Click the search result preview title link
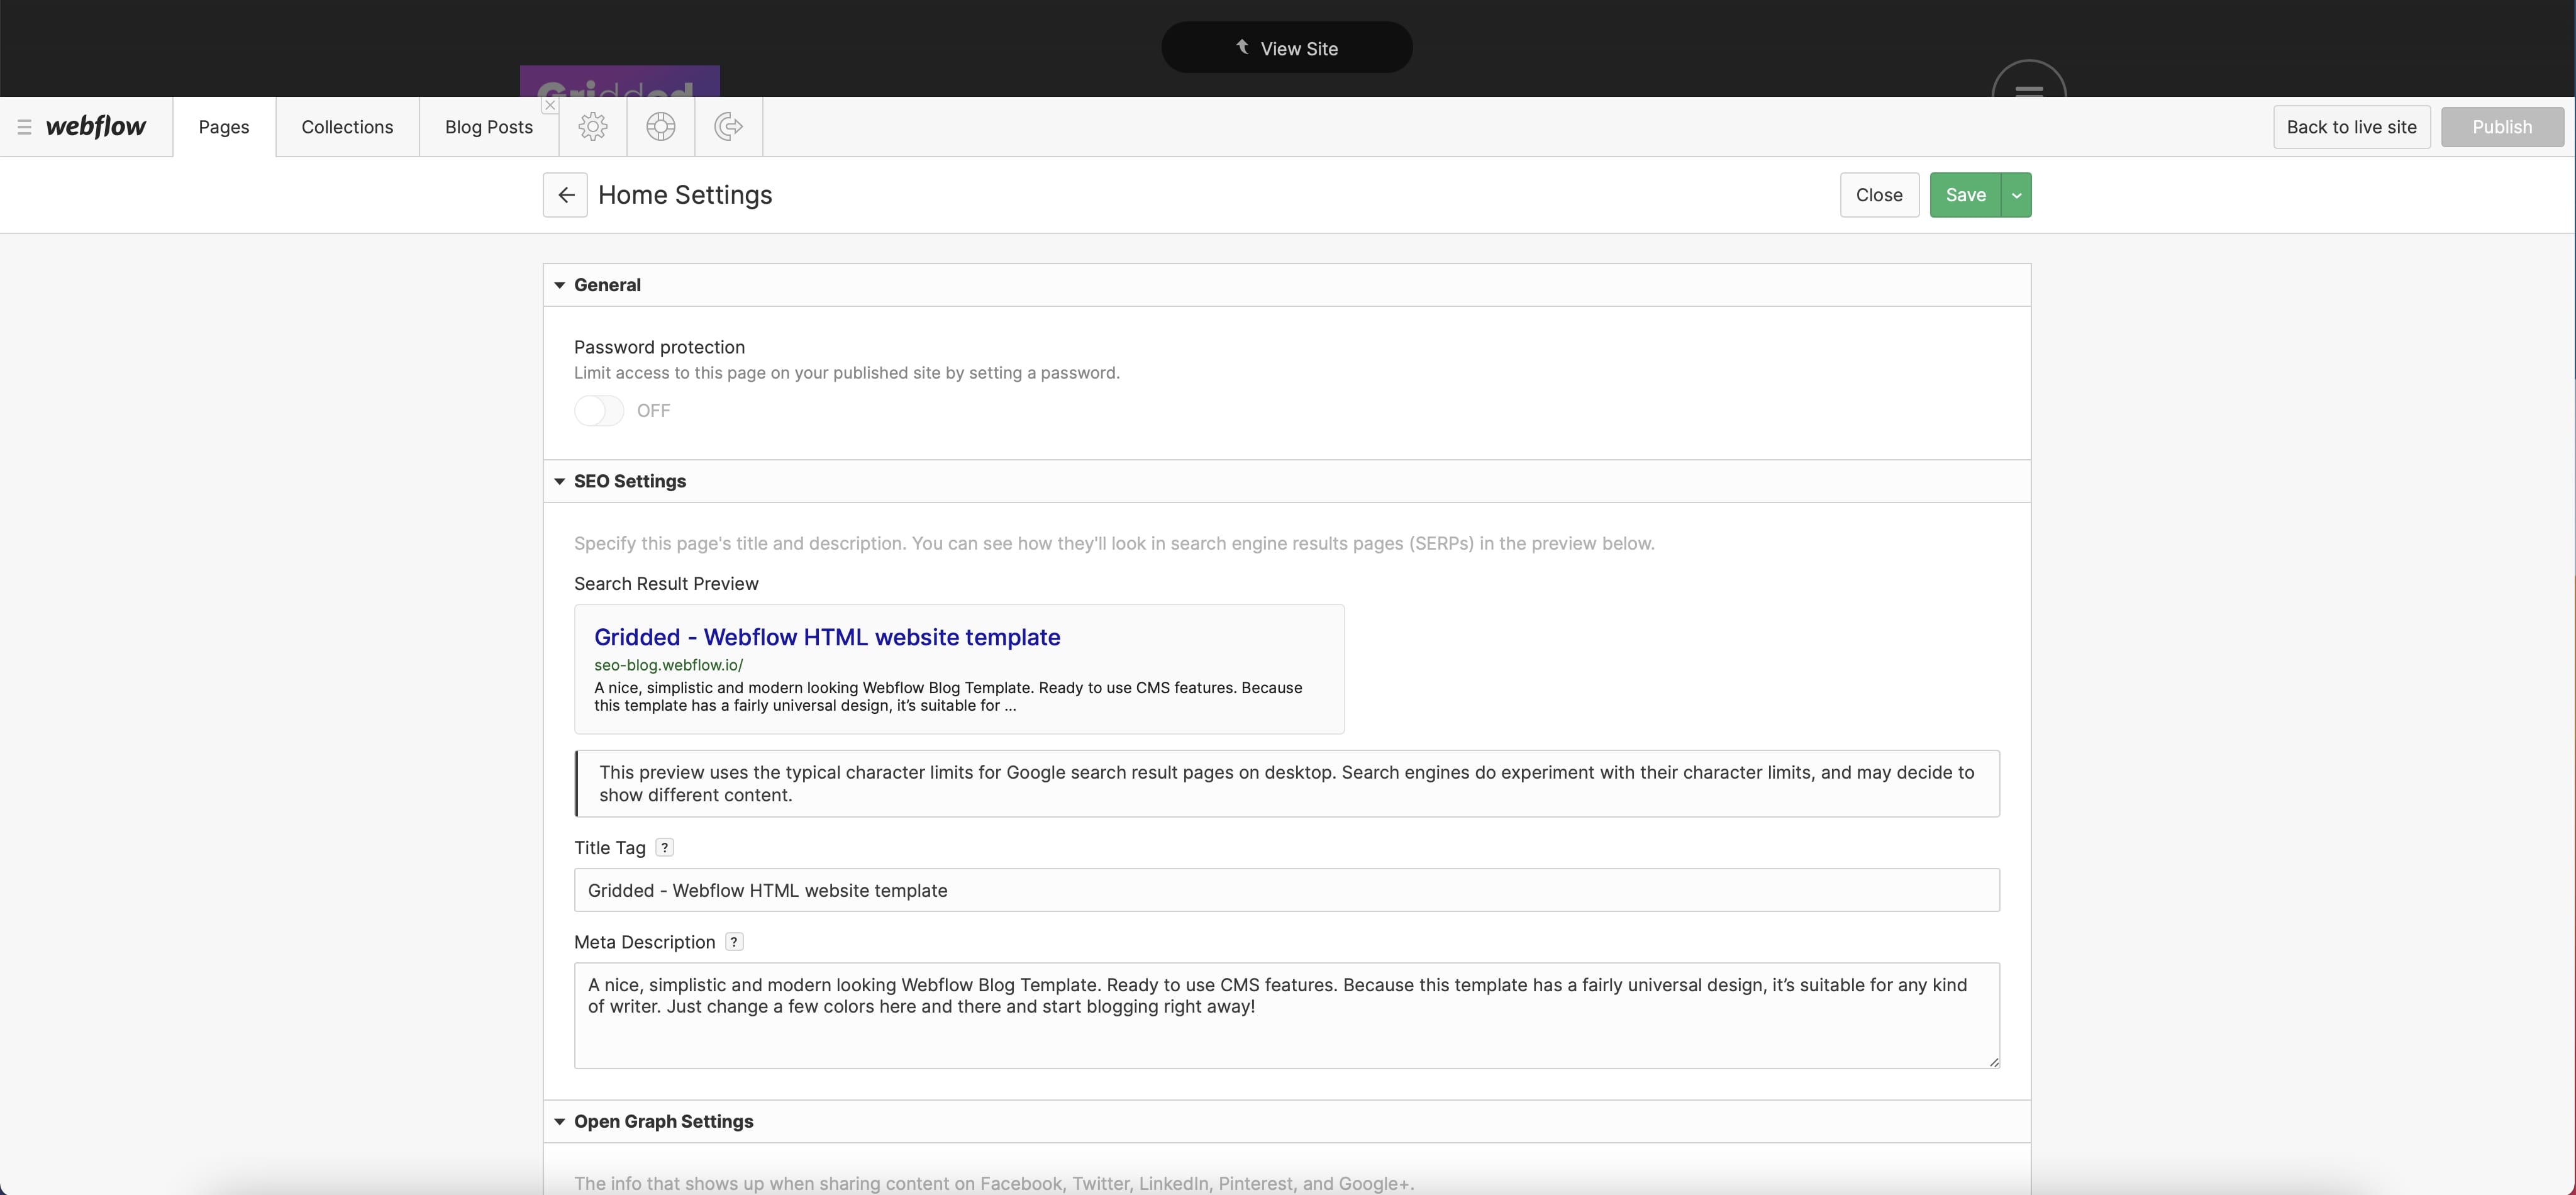2576x1195 pixels. coord(827,637)
